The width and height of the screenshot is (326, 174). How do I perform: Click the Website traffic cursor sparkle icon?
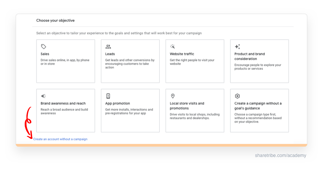pos(173,47)
